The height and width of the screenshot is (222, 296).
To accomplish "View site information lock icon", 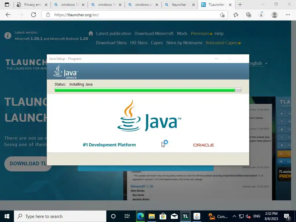I will [48, 15].
